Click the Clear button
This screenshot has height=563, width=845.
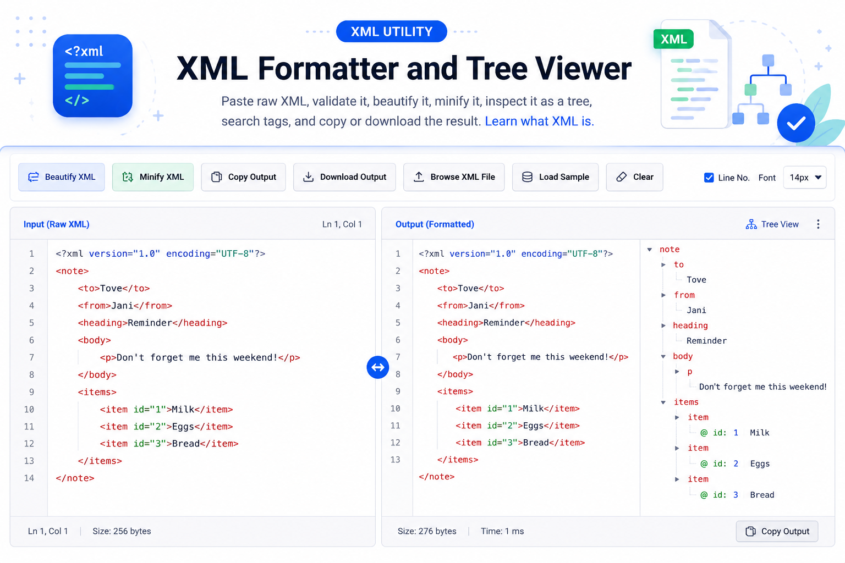tap(634, 177)
